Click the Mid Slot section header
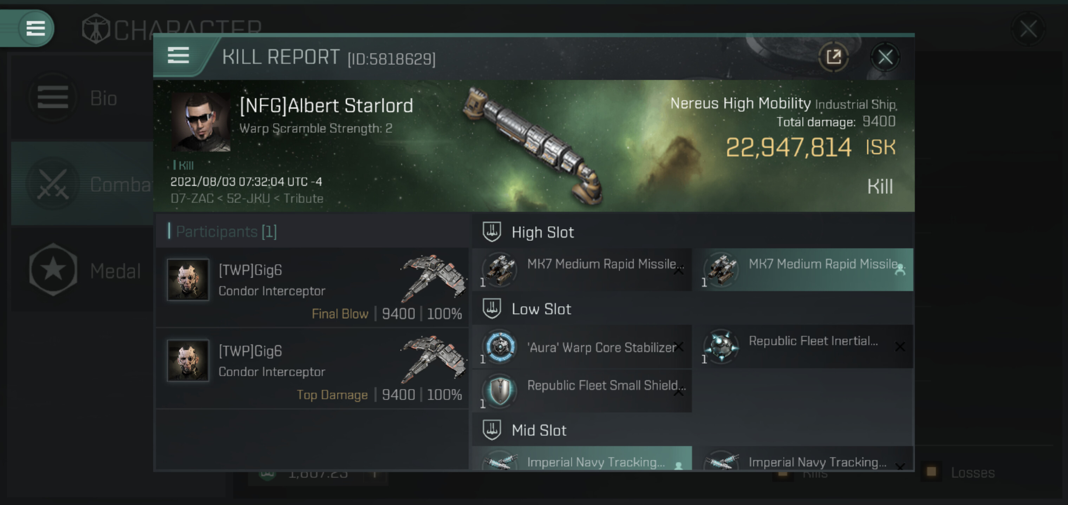Screen dimensions: 1068x505 (539, 431)
